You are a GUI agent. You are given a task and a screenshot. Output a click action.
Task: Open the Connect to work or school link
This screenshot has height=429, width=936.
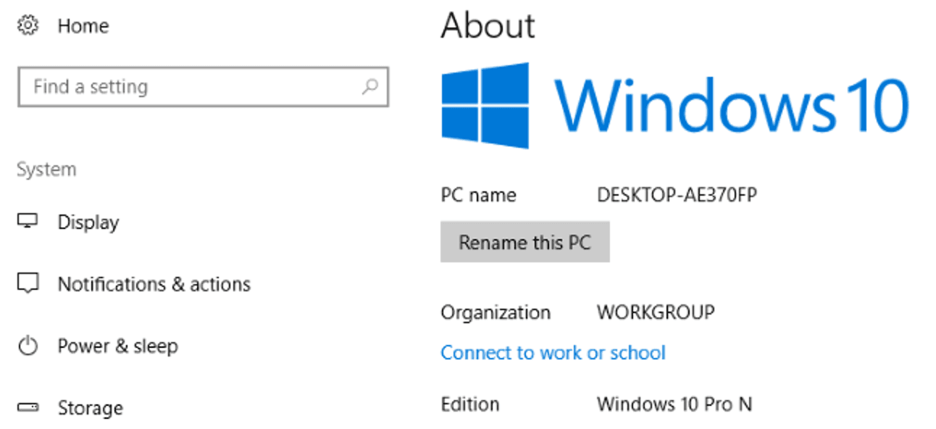tap(553, 353)
